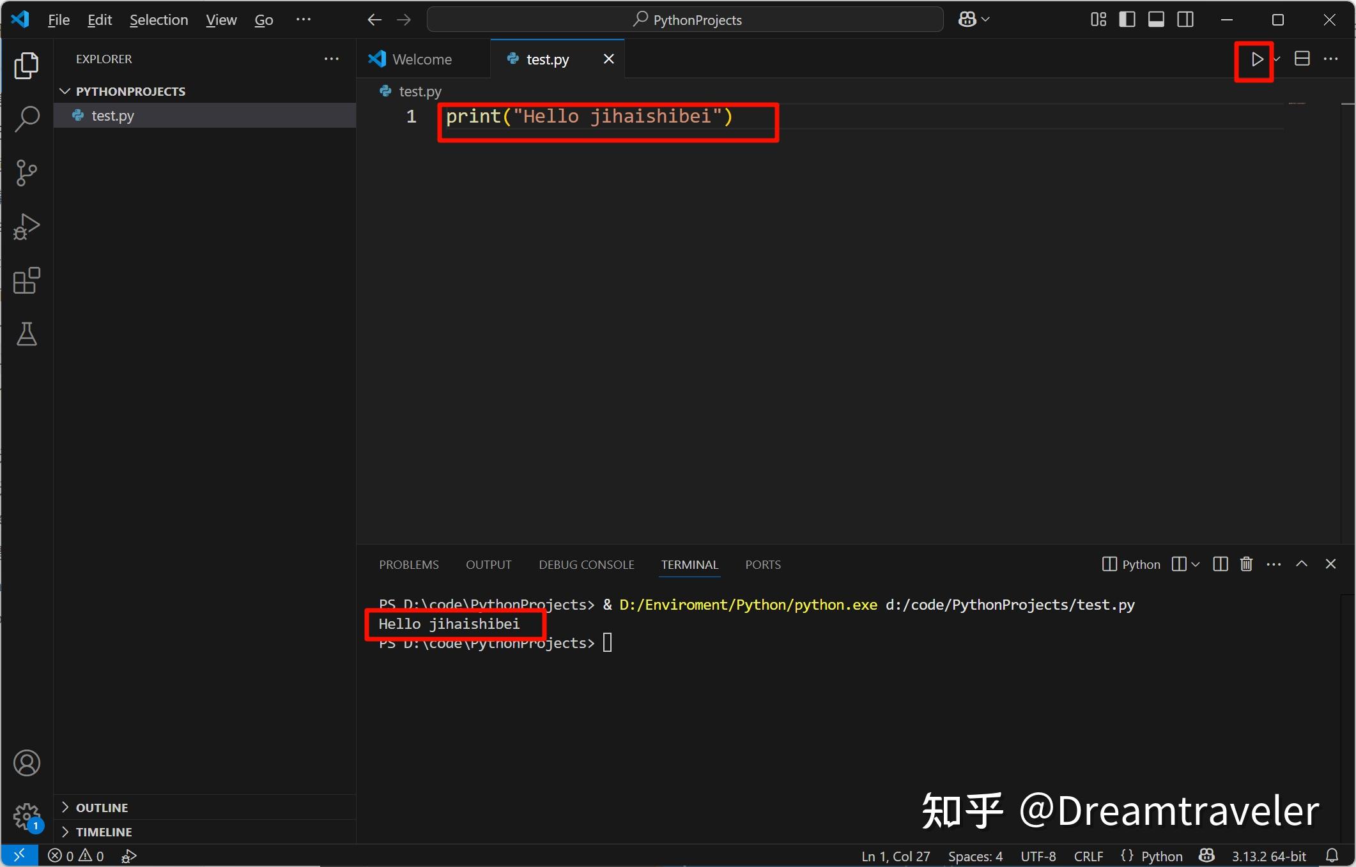Image resolution: width=1356 pixels, height=867 pixels.
Task: Open the Search view
Action: 26,119
